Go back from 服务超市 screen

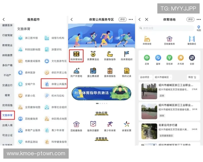[x=4, y=20]
